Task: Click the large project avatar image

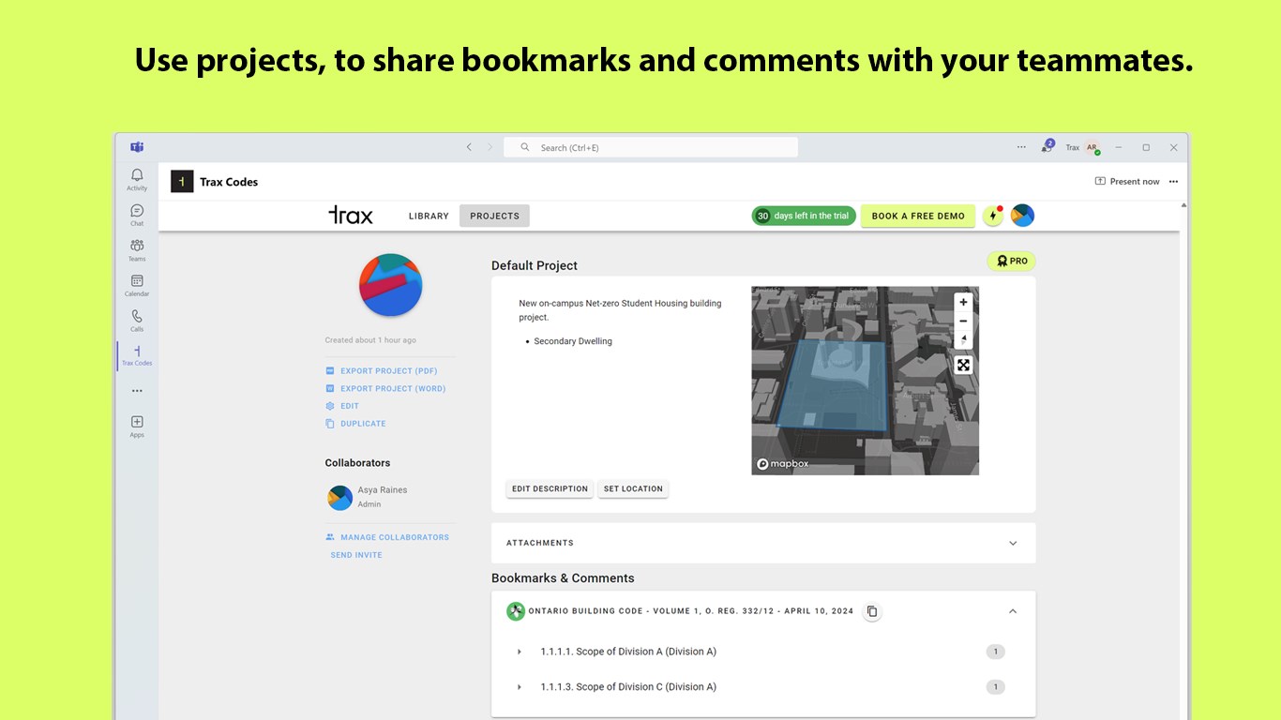Action: [x=391, y=285]
